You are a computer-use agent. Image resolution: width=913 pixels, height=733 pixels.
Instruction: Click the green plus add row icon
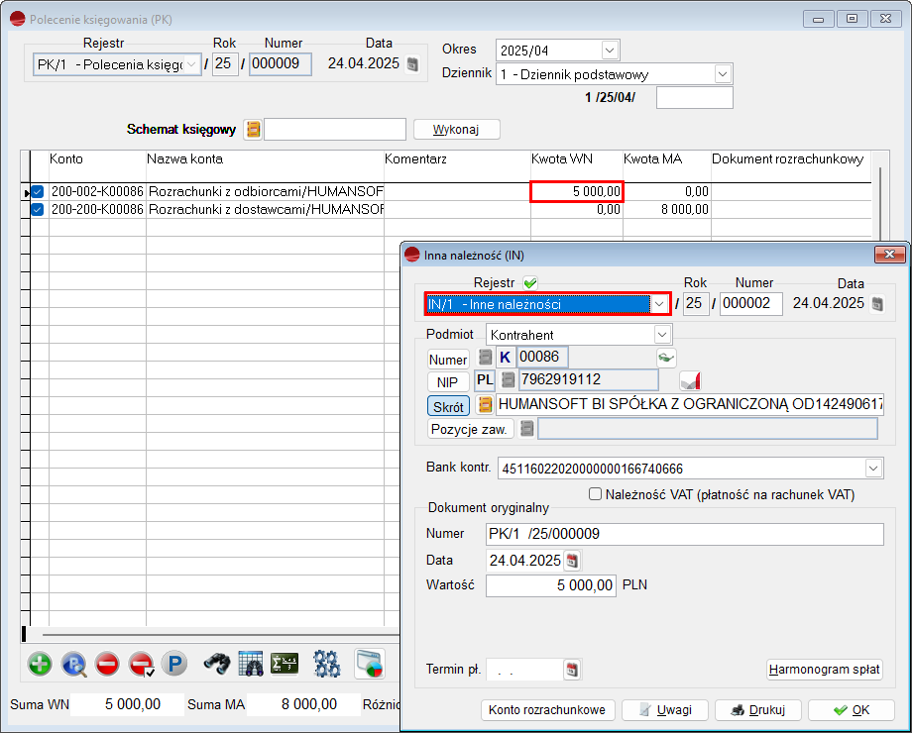pyautogui.click(x=40, y=664)
